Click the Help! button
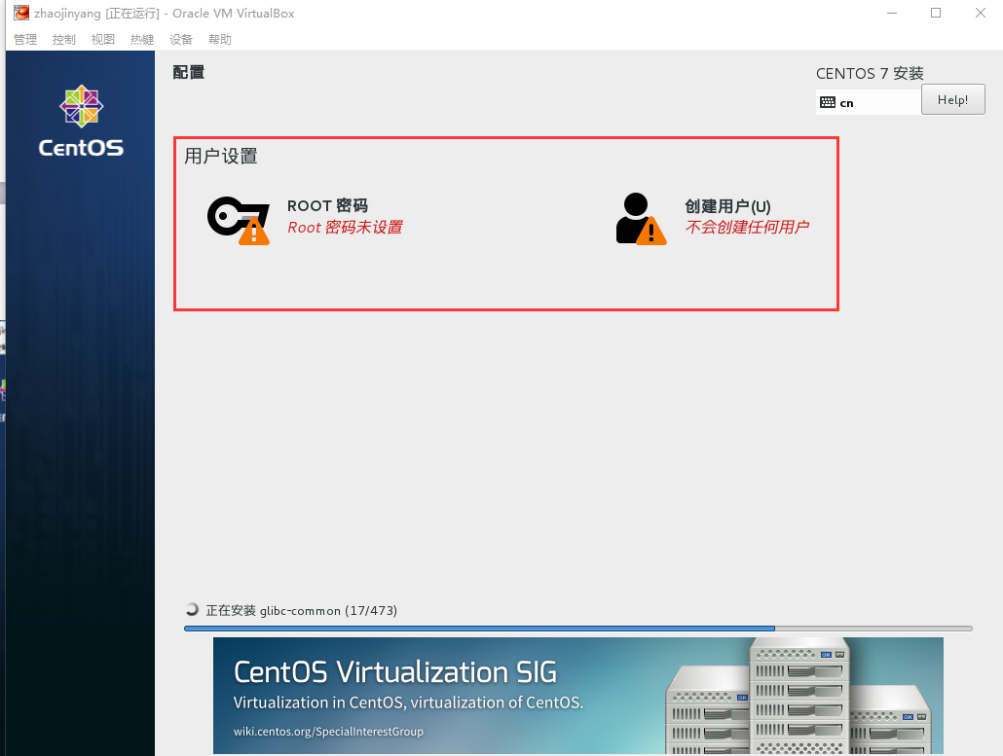This screenshot has height=756, width=1003. (x=952, y=99)
